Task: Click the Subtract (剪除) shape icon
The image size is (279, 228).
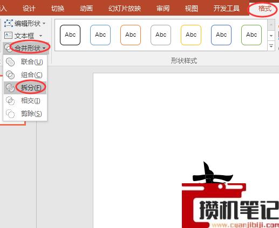Action: [x=10, y=114]
